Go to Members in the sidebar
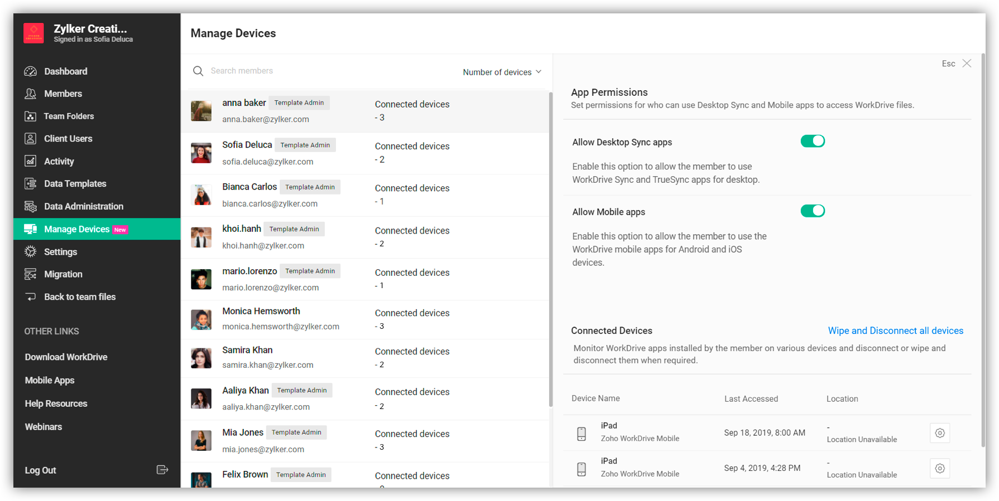Screen dimensions: 999x501 [x=63, y=94]
